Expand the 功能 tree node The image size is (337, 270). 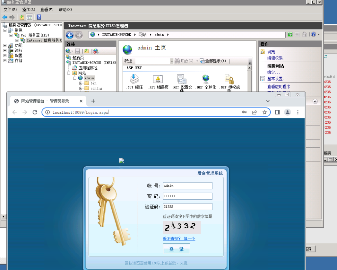[5, 46]
